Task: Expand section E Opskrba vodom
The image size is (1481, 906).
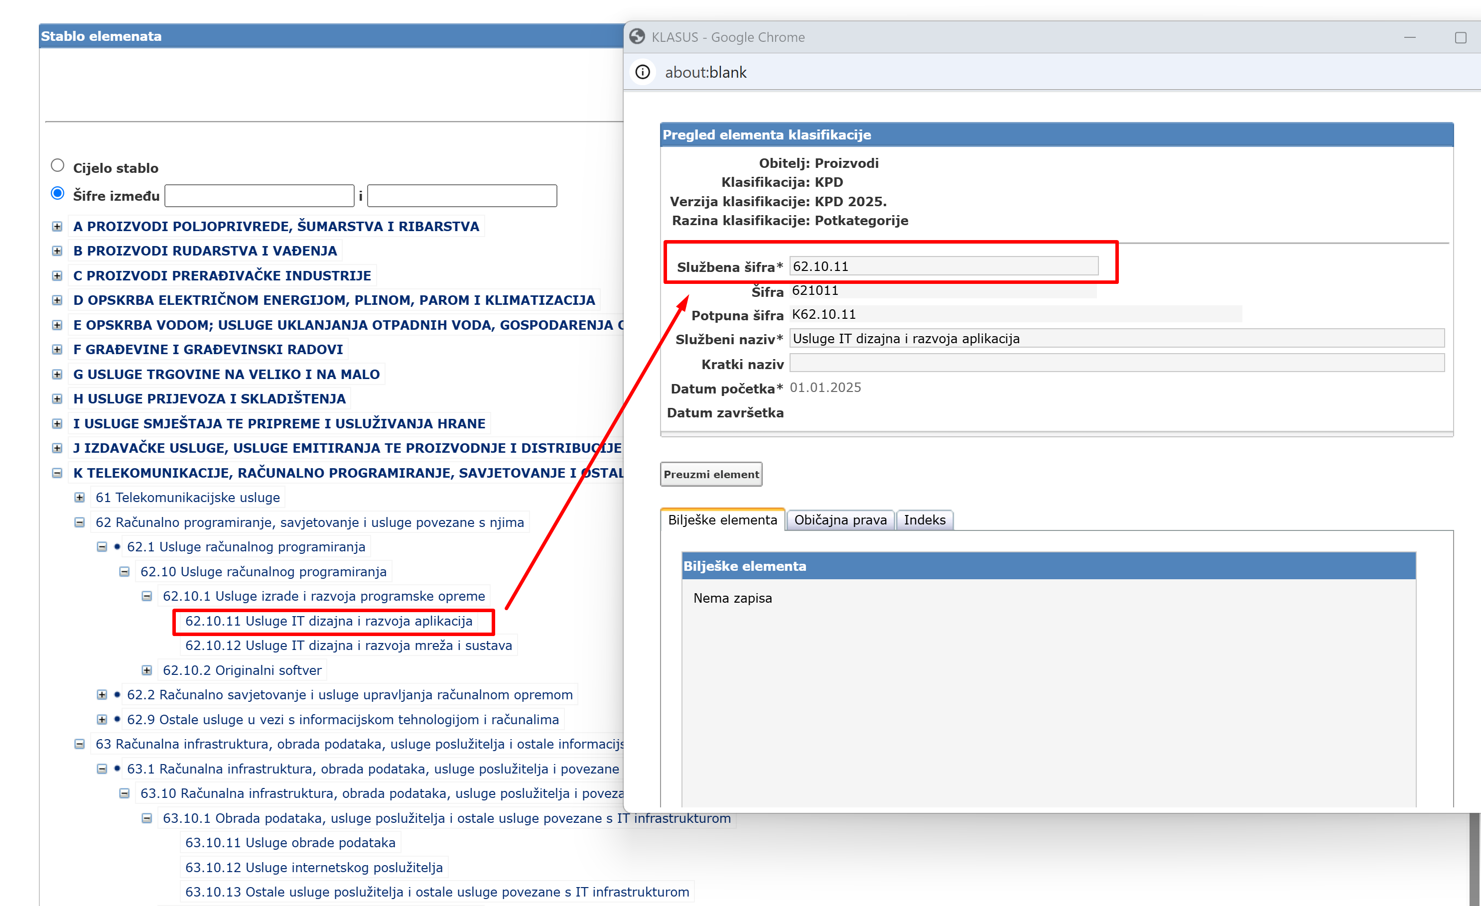Action: [x=57, y=325]
